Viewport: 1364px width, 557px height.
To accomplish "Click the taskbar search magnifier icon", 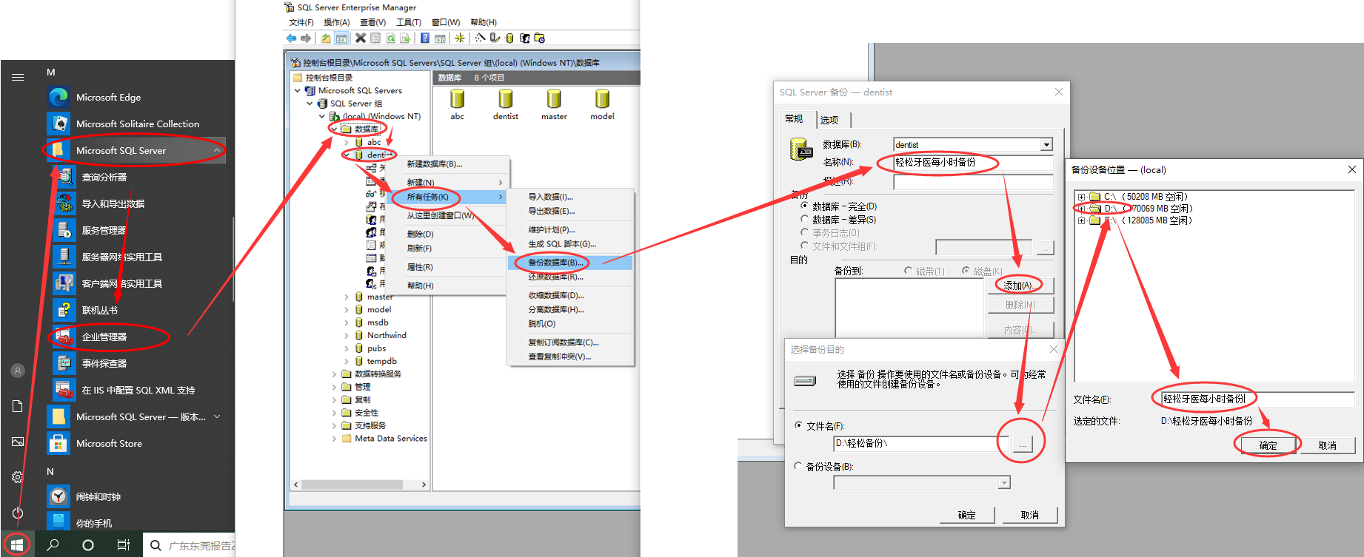I will tap(53, 545).
